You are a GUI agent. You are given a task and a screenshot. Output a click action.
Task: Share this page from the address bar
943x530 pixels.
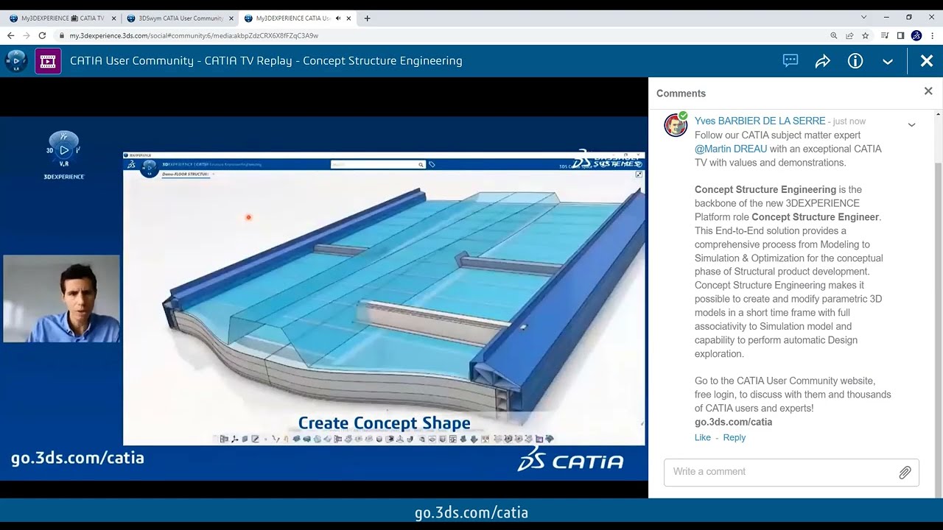click(849, 35)
